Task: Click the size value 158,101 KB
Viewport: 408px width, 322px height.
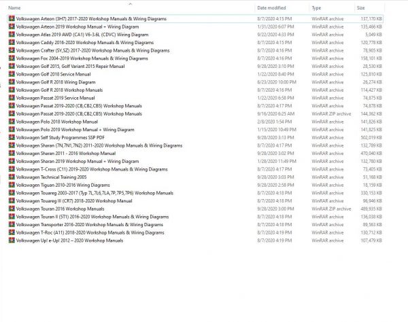Action: [371, 58]
